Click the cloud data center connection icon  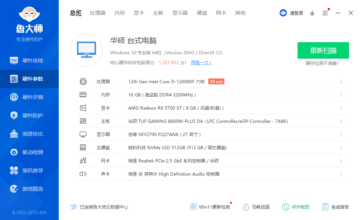tap(74, 207)
